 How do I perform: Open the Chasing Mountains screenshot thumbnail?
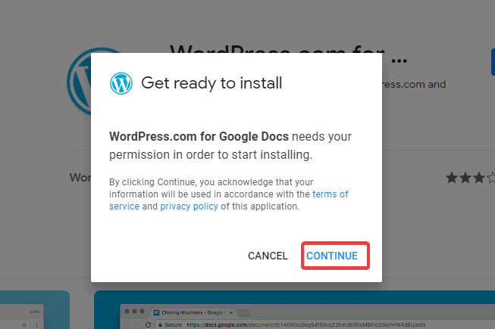[x=294, y=310]
